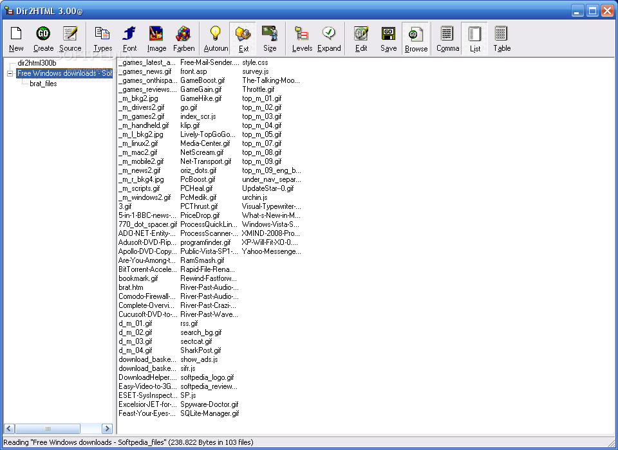Click the Create GO icon

[43, 39]
